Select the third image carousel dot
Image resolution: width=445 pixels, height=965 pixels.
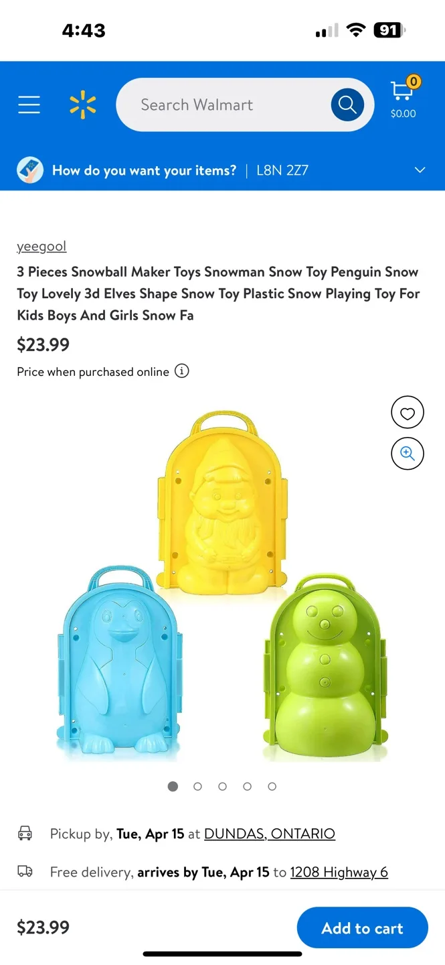(x=222, y=787)
